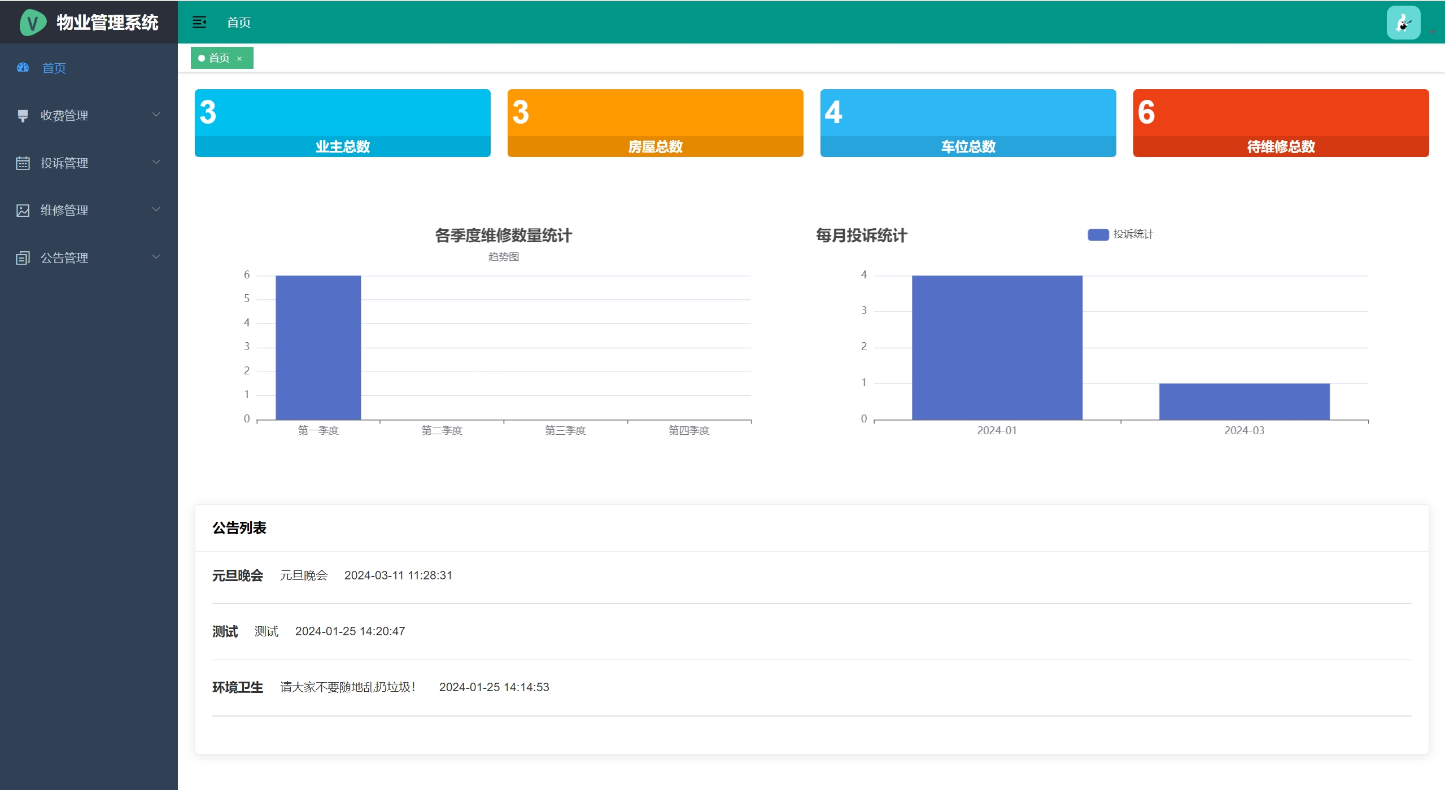Click the dashboard icon beside 首页
Image resolution: width=1445 pixels, height=790 pixels.
pyautogui.click(x=23, y=68)
